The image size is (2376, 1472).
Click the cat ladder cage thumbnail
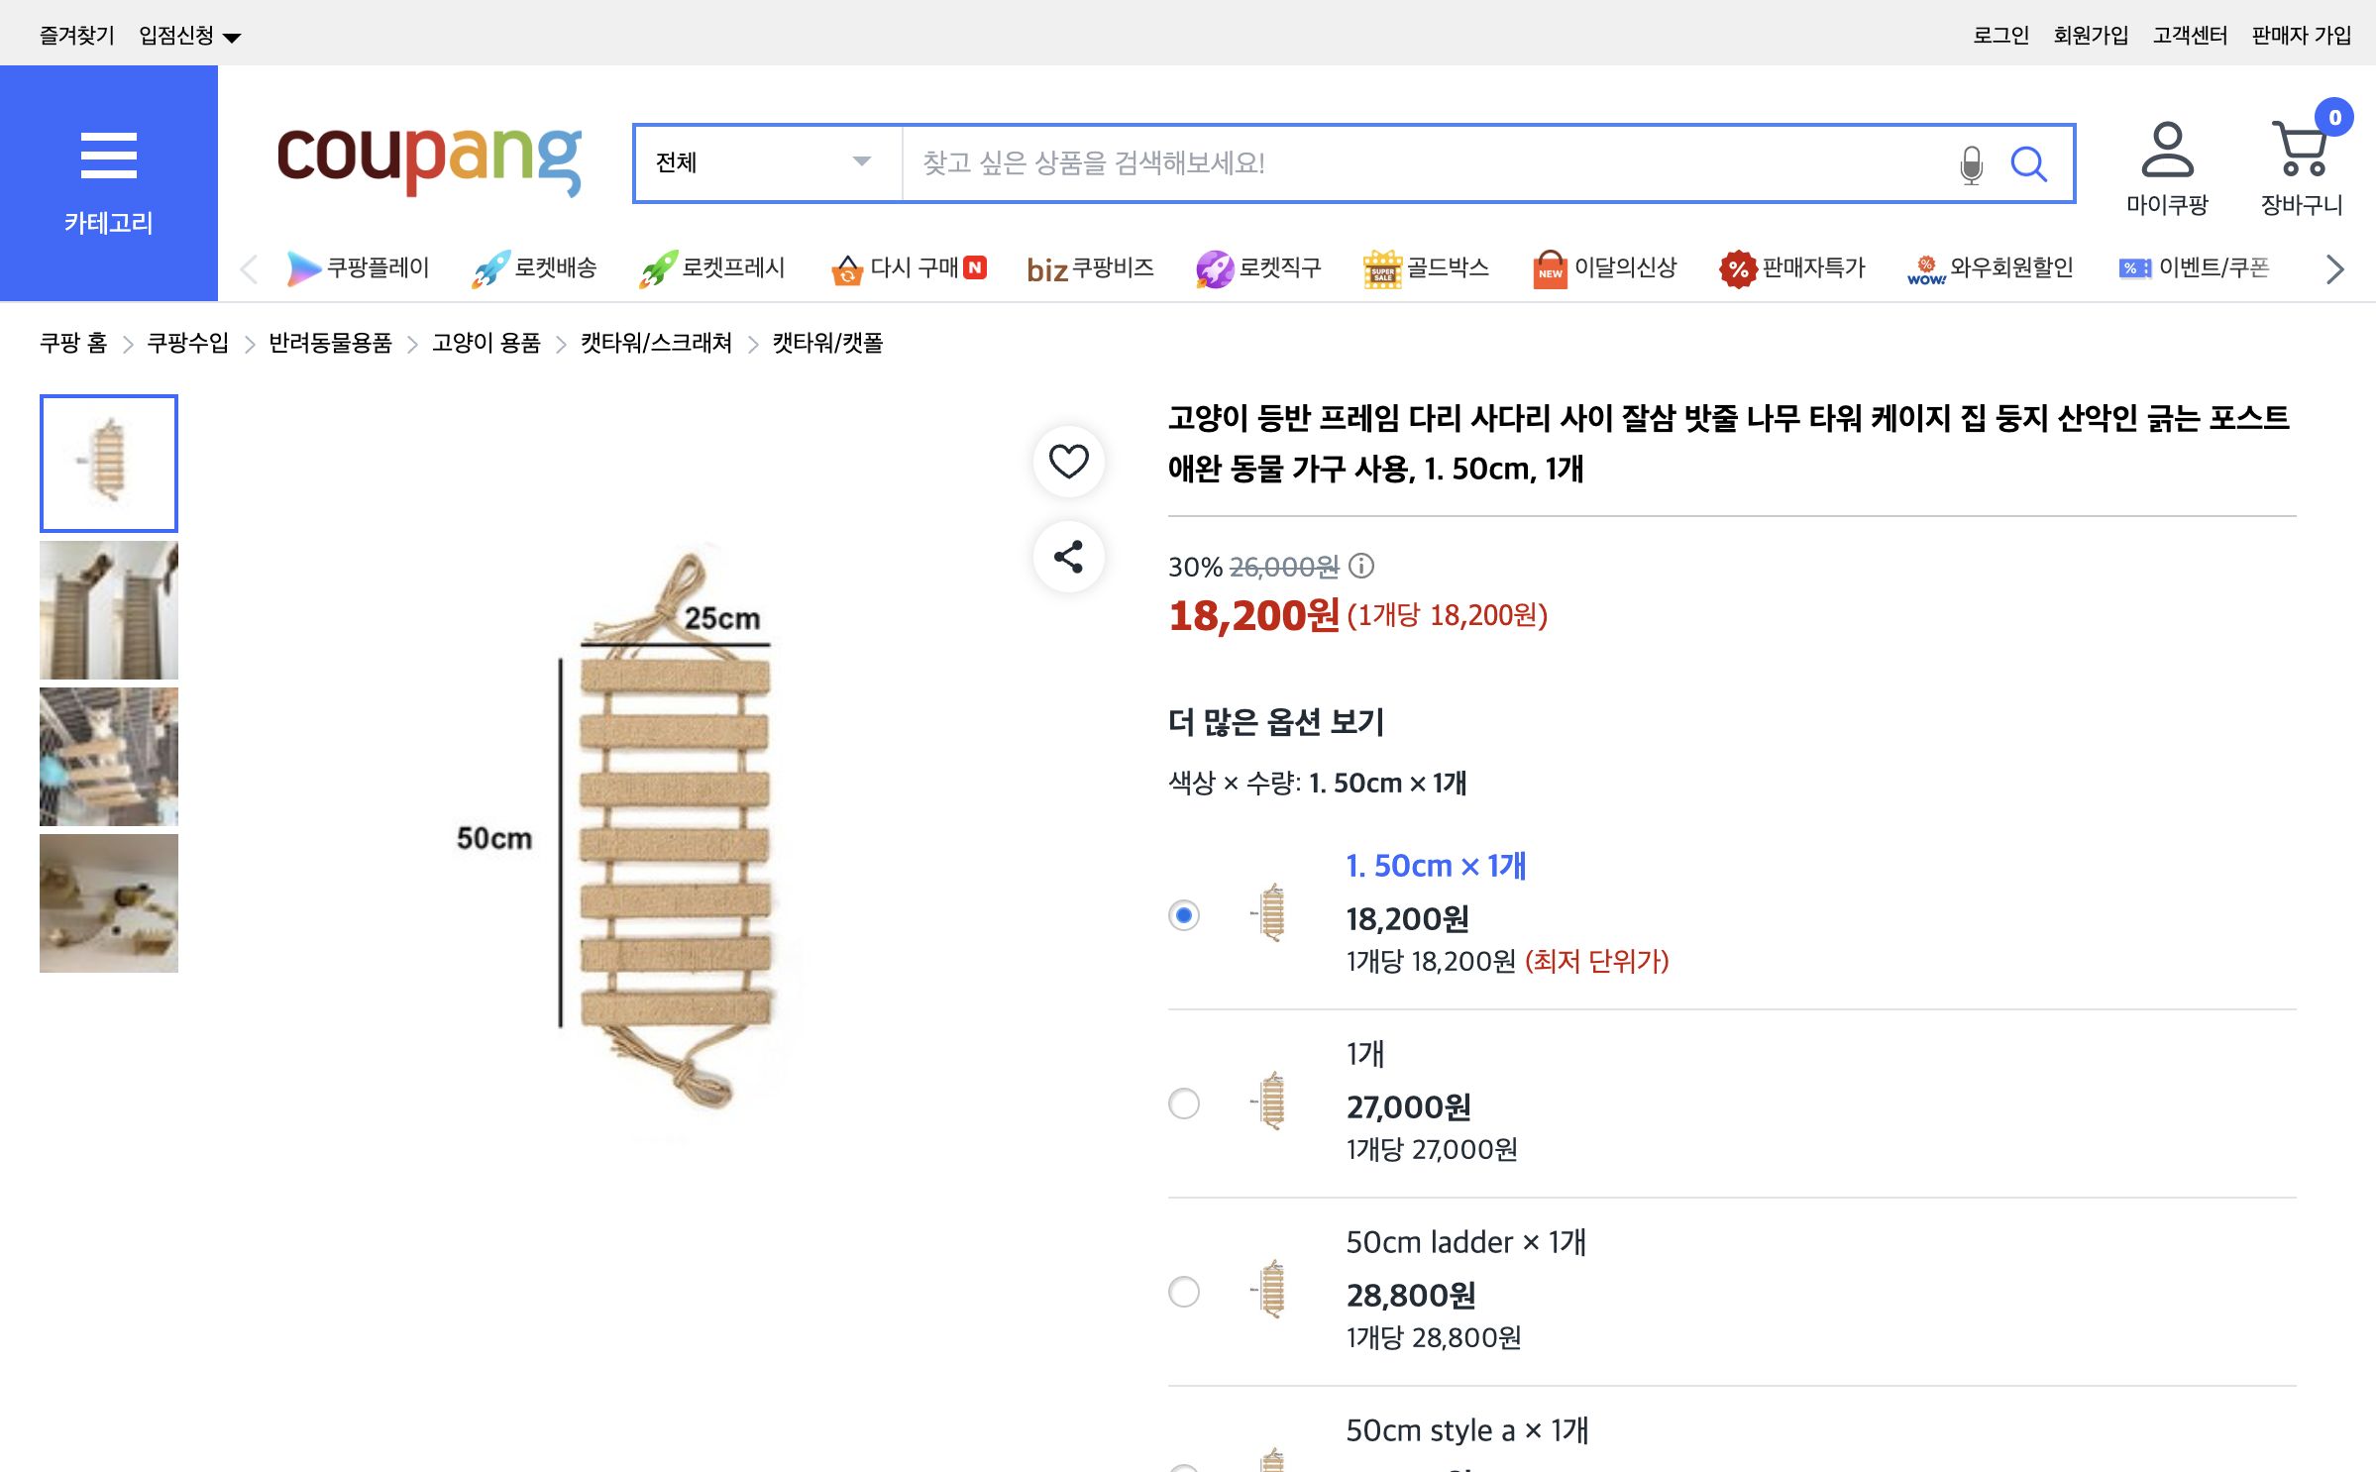pyautogui.click(x=108, y=756)
